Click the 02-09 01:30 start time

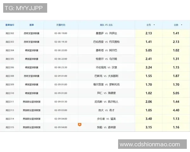pos(61,102)
